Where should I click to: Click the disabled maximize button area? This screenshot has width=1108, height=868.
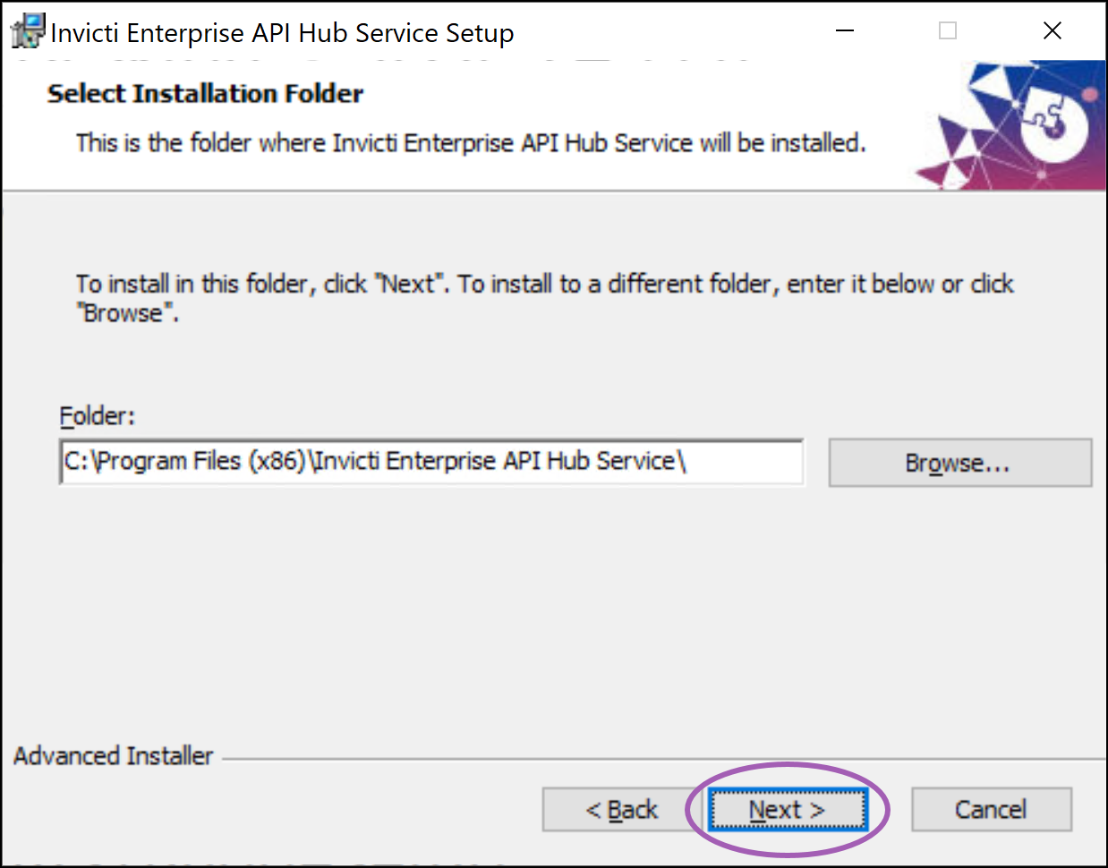tap(947, 30)
